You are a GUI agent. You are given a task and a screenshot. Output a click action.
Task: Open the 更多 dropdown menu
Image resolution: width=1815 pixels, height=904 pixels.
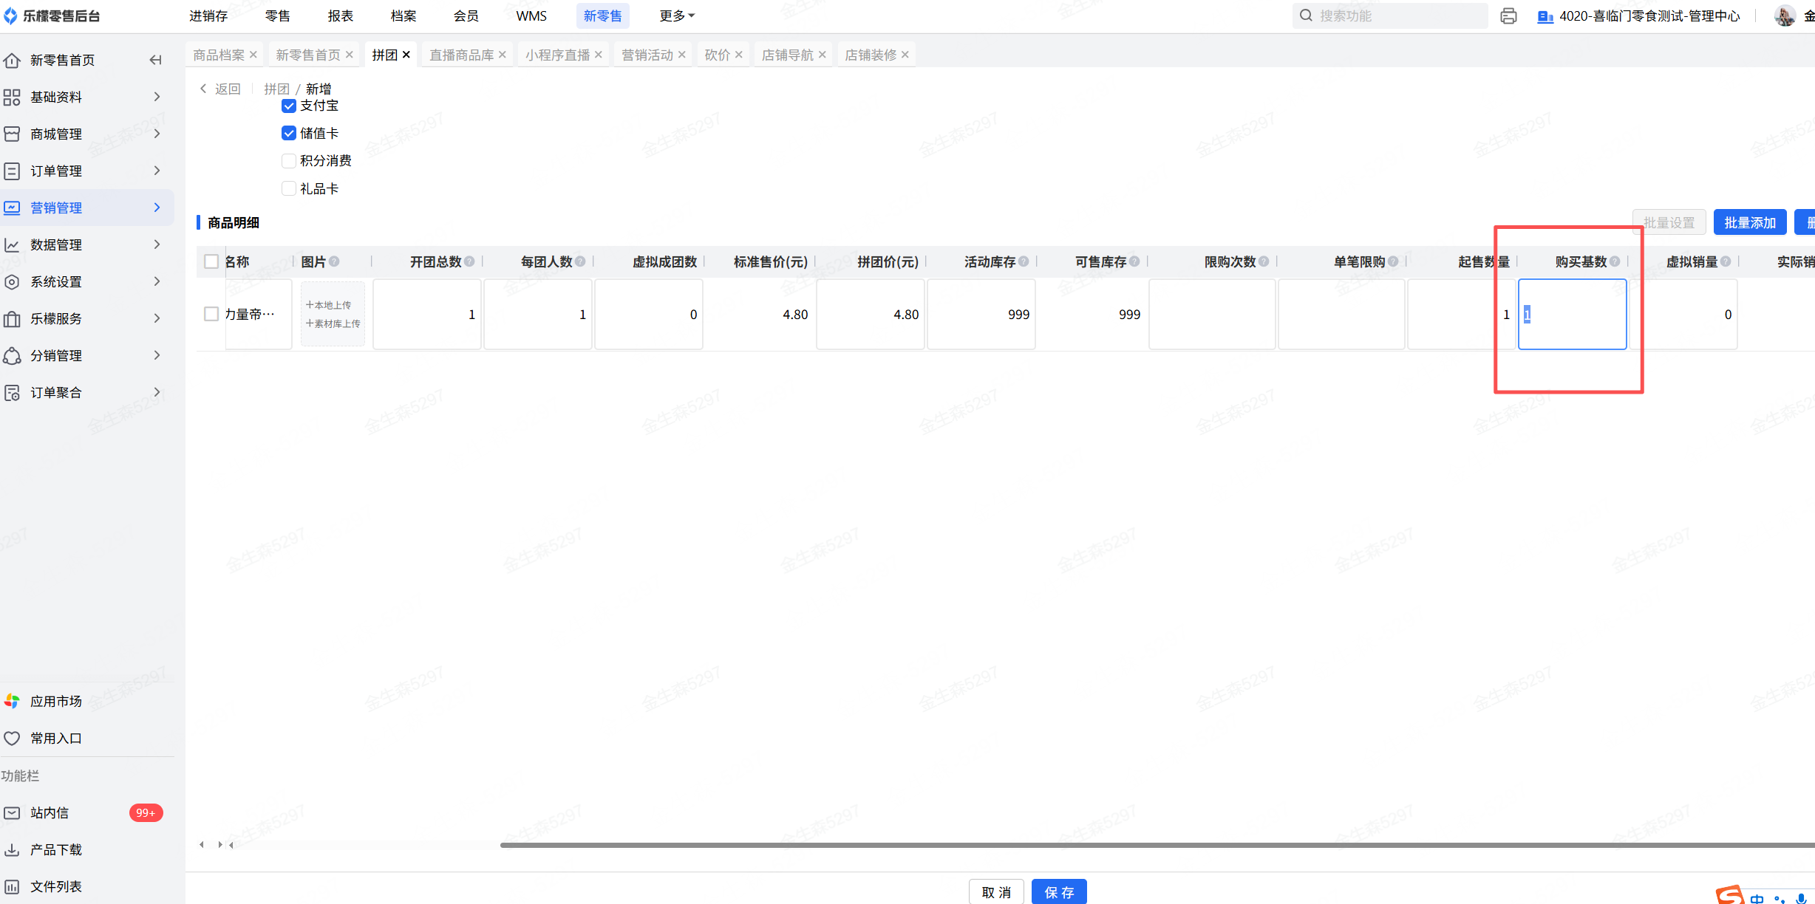coord(676,16)
